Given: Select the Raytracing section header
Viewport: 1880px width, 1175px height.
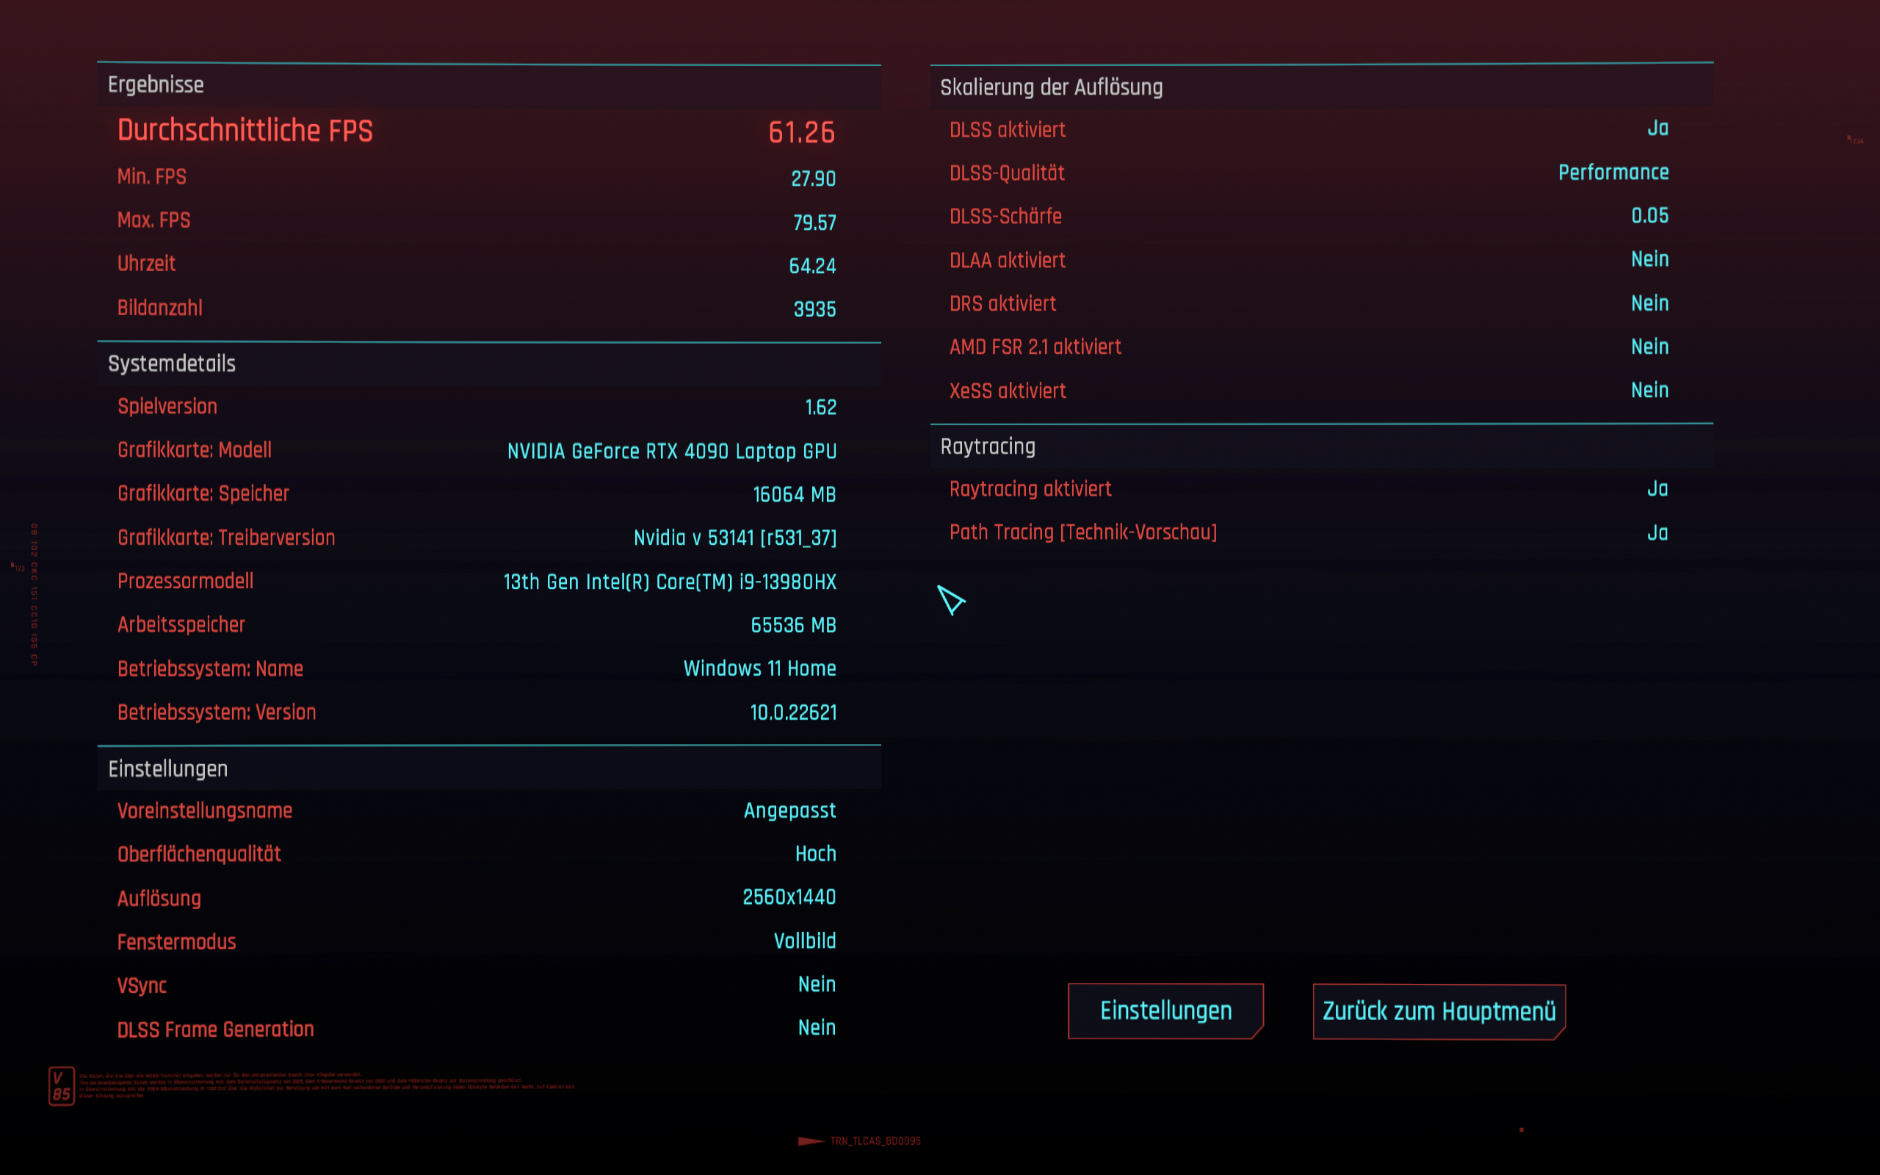Looking at the screenshot, I should click(x=988, y=446).
